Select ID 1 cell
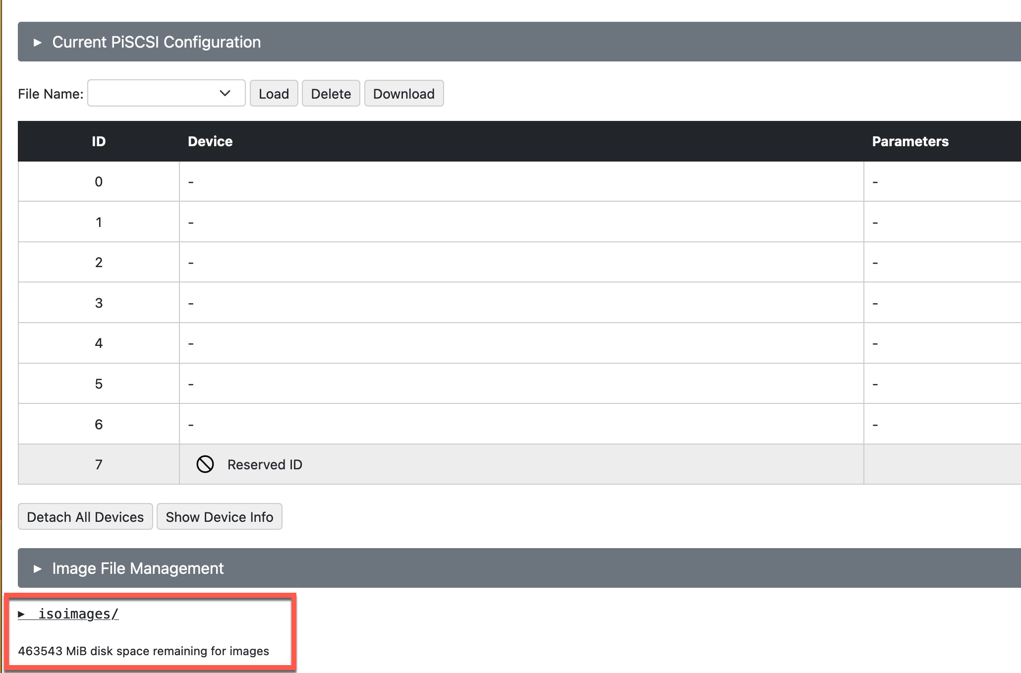1021x673 pixels. tap(99, 222)
